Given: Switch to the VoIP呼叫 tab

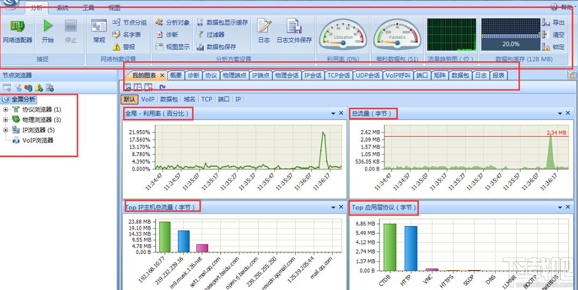Looking at the screenshot, I should pyautogui.click(x=398, y=75).
